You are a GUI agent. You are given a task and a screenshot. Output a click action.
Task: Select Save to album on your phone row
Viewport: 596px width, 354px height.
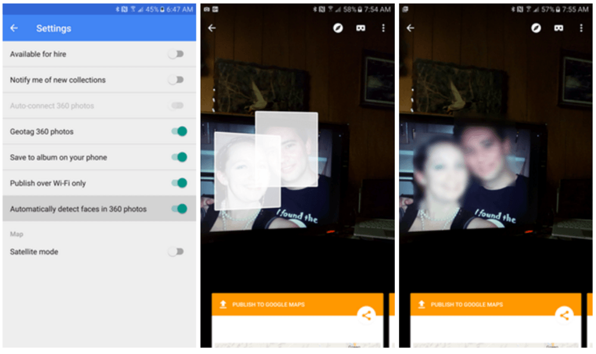(89, 158)
